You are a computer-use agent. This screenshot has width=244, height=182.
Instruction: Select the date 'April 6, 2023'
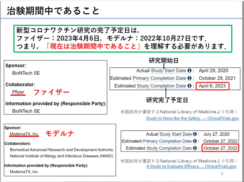(x=212, y=86)
